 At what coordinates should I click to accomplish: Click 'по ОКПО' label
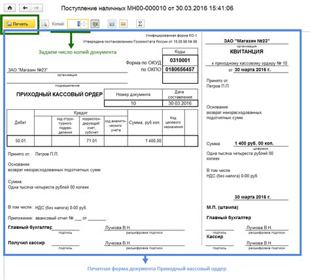pyautogui.click(x=151, y=69)
